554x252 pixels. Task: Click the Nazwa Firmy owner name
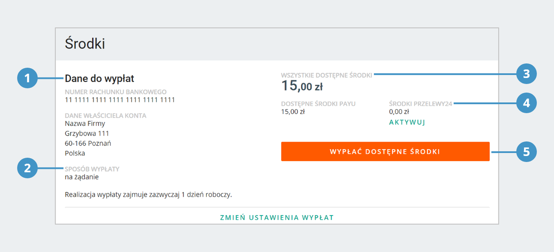point(85,124)
